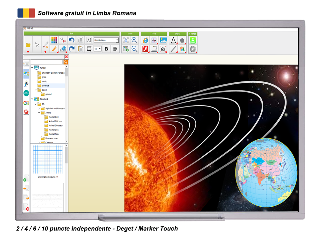Open the color palette grid
The height and width of the screenshot is (241, 314).
coord(54,40)
